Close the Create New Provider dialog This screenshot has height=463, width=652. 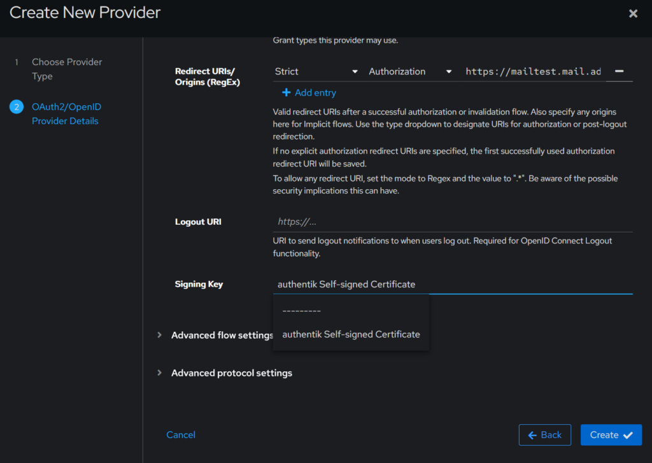[x=633, y=14]
